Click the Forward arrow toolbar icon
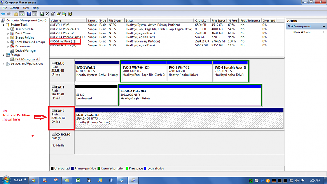 point(9,14)
